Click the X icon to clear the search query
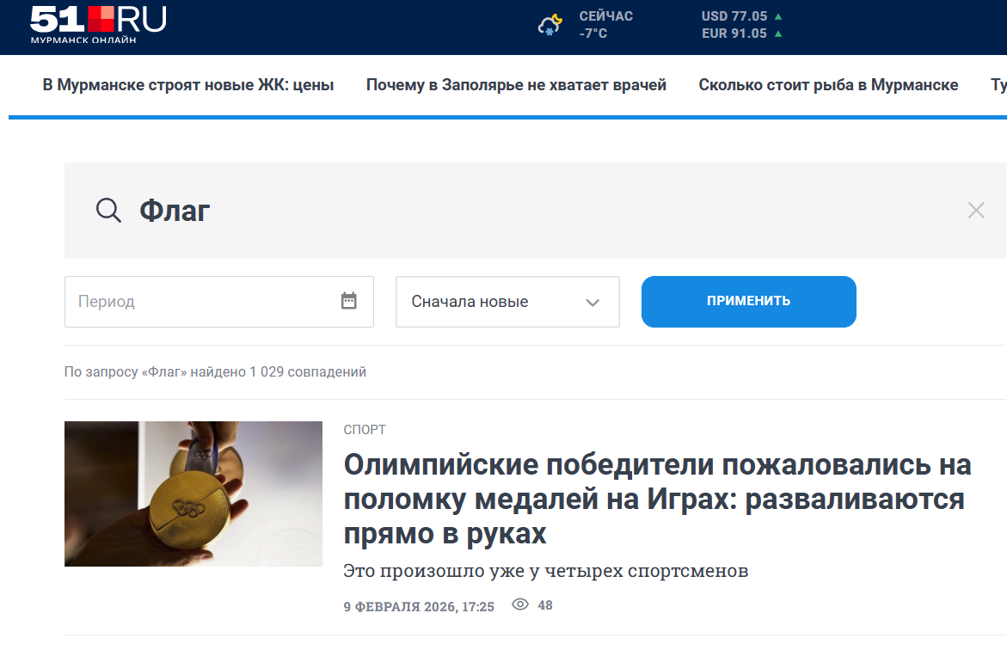Image resolution: width=1007 pixels, height=650 pixels. (976, 210)
